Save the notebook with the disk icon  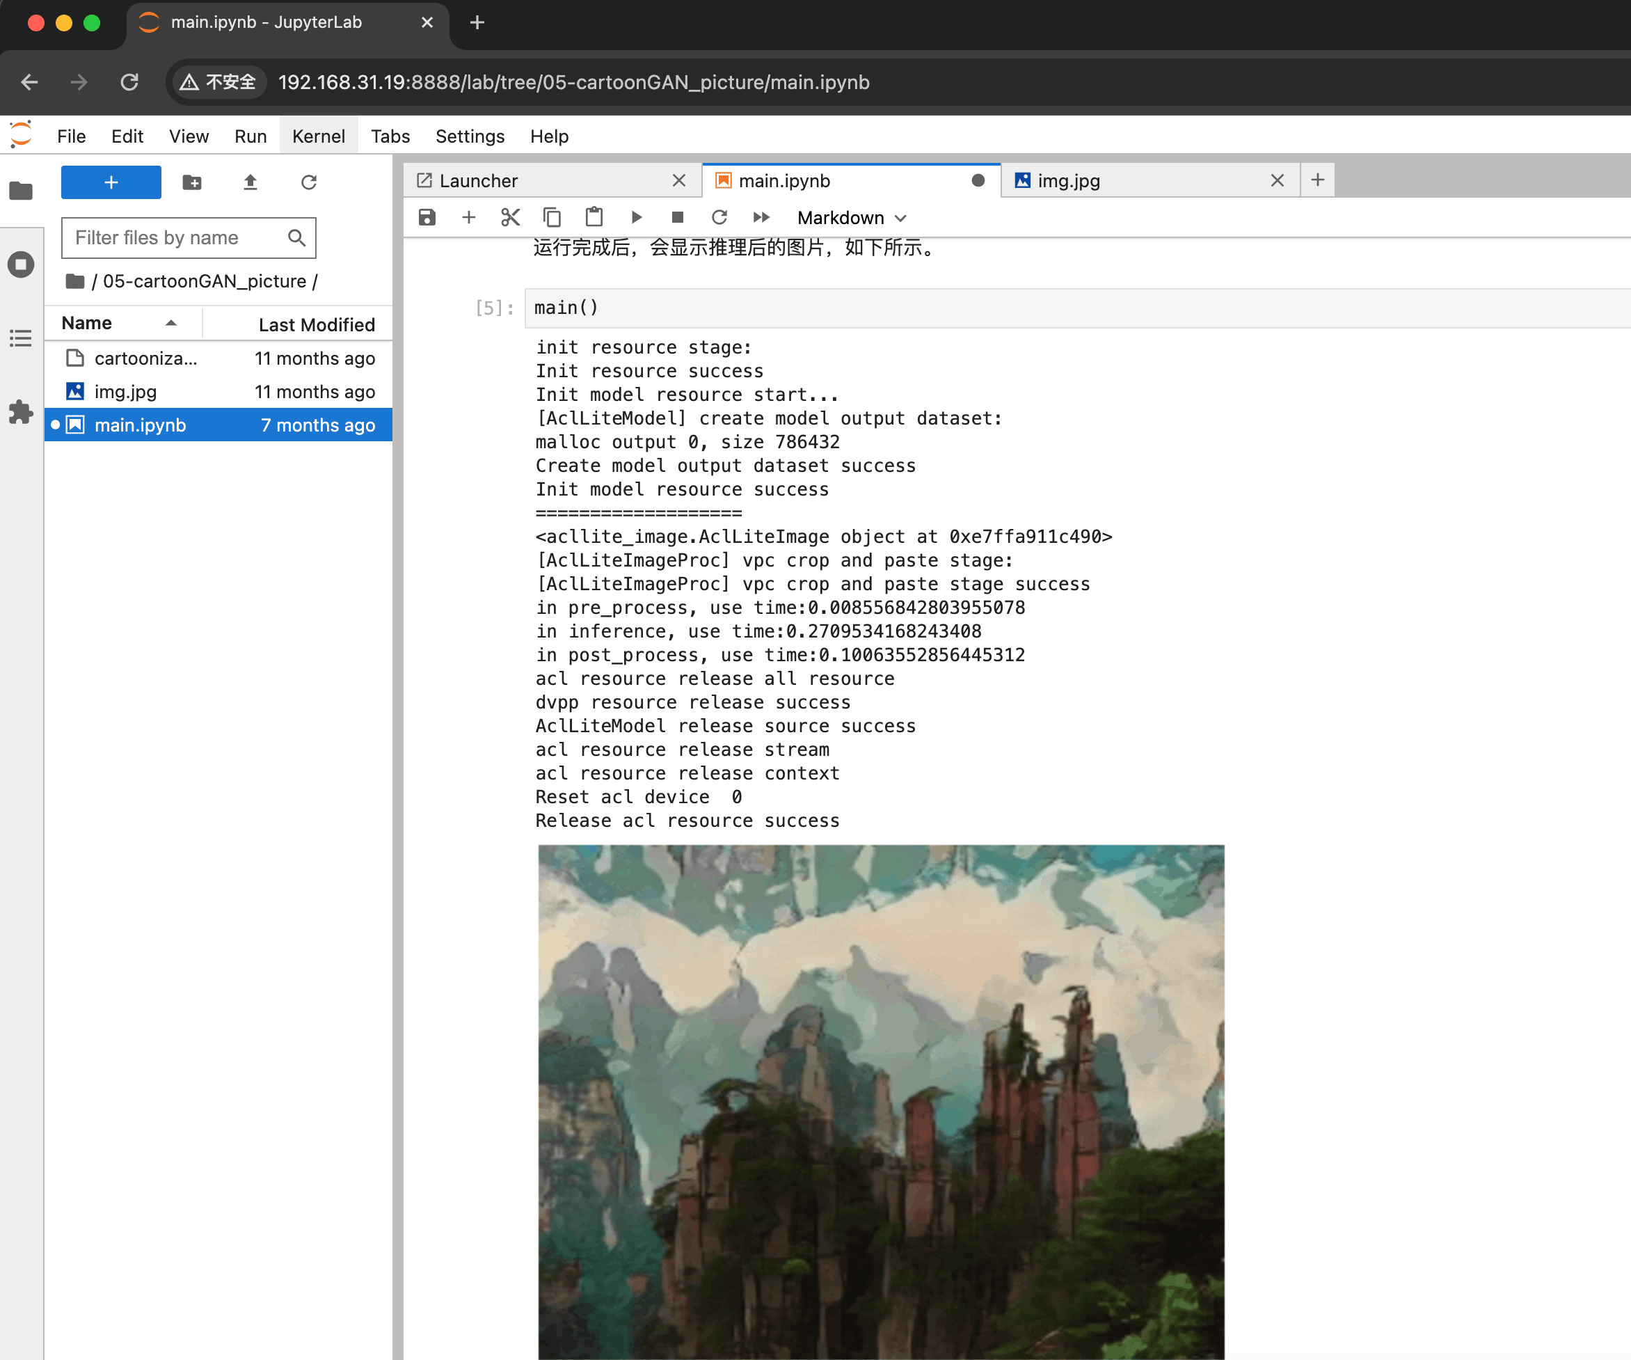[427, 217]
